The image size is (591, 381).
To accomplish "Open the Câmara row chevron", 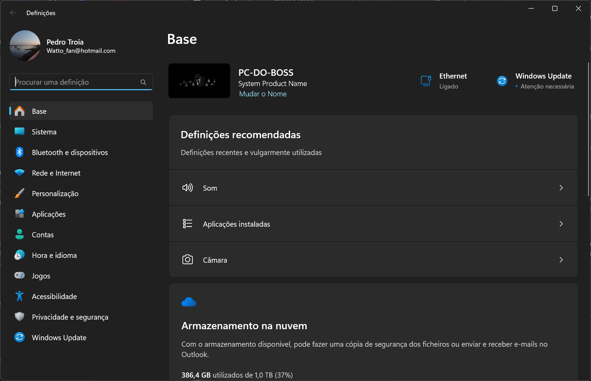I will 561,260.
